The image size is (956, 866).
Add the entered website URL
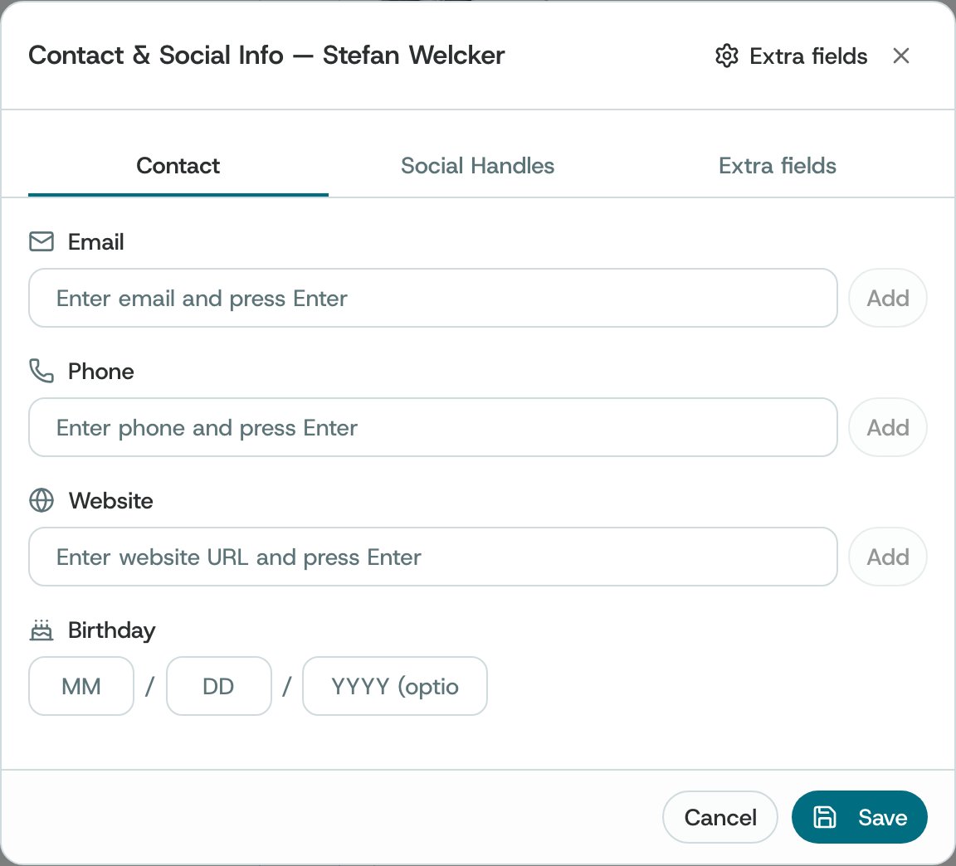click(x=888, y=557)
